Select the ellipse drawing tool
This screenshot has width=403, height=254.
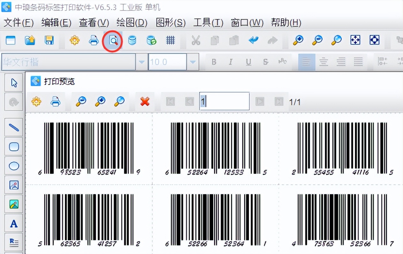[x=14, y=166]
